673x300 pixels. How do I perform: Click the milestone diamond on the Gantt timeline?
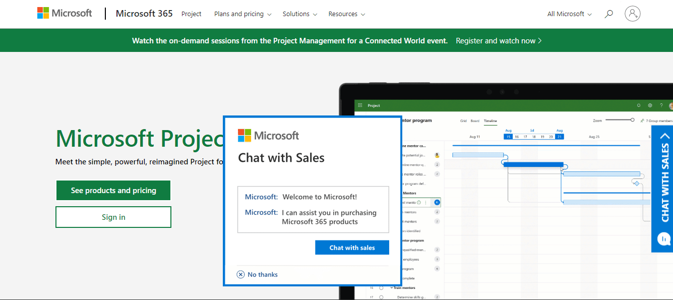click(x=637, y=184)
